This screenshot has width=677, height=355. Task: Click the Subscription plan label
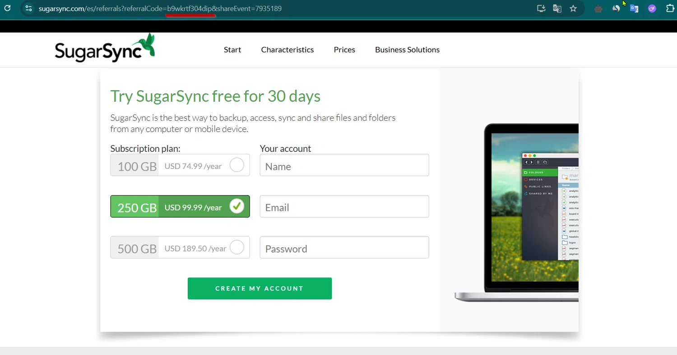pos(145,149)
